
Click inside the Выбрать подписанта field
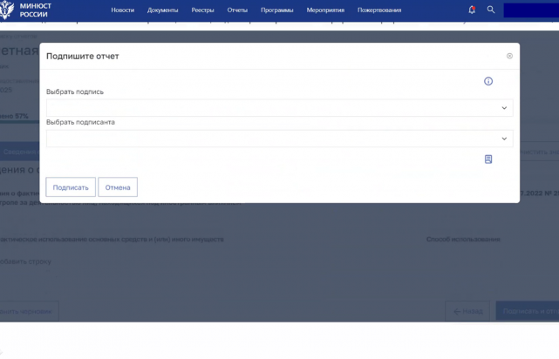point(279,139)
